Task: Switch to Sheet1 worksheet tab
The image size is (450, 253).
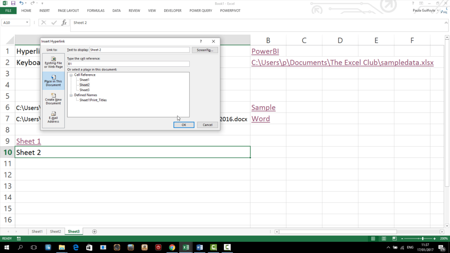Action: point(37,232)
